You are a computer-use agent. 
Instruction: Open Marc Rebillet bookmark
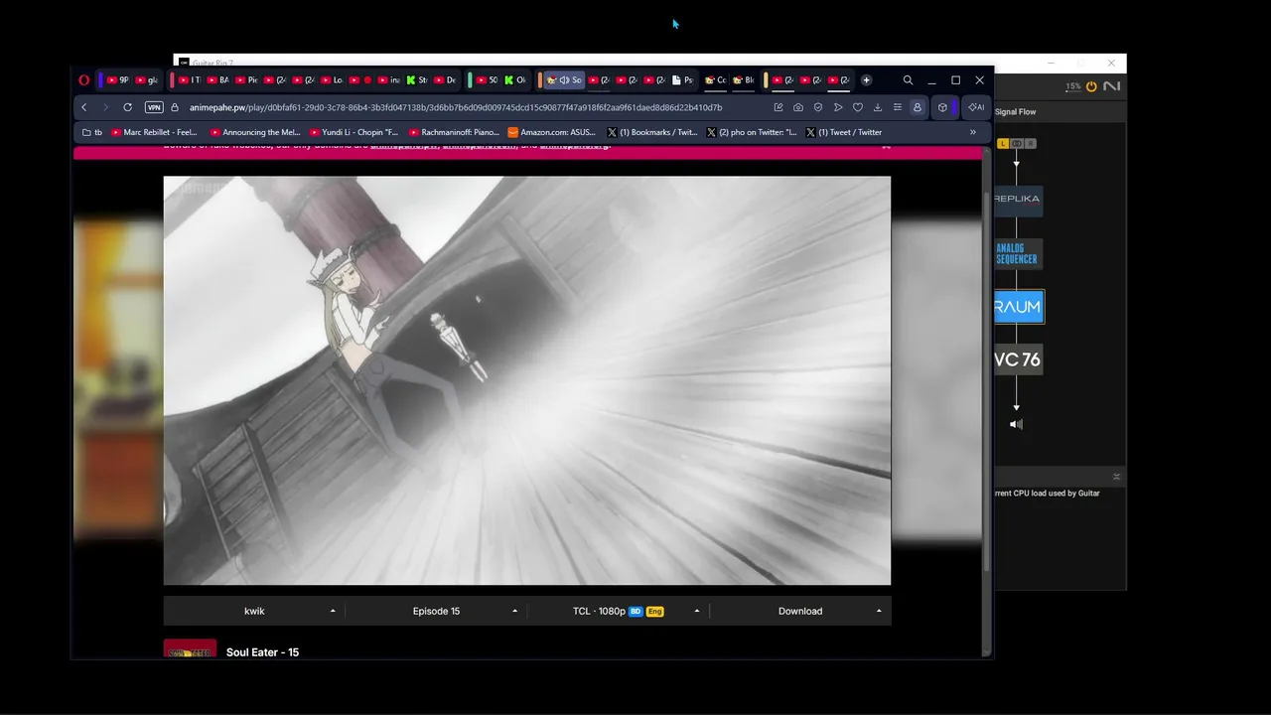(x=154, y=132)
